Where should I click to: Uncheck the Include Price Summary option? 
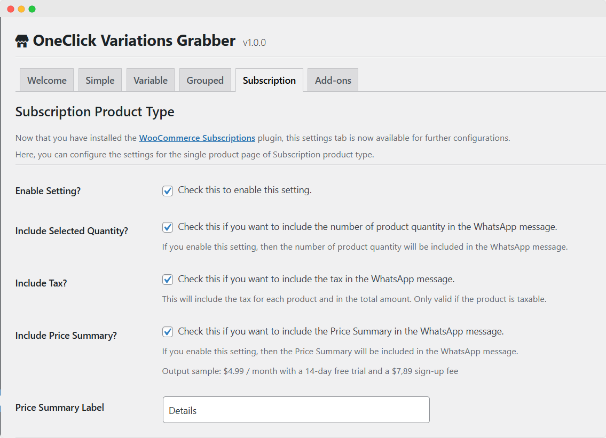[x=167, y=331]
